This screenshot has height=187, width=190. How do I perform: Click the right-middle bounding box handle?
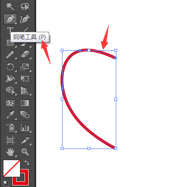tap(116, 99)
